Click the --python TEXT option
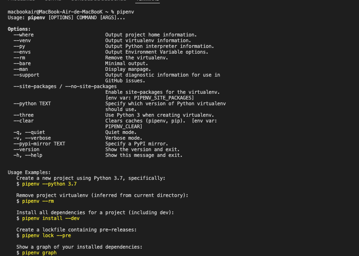The image size is (359, 256). 32,104
